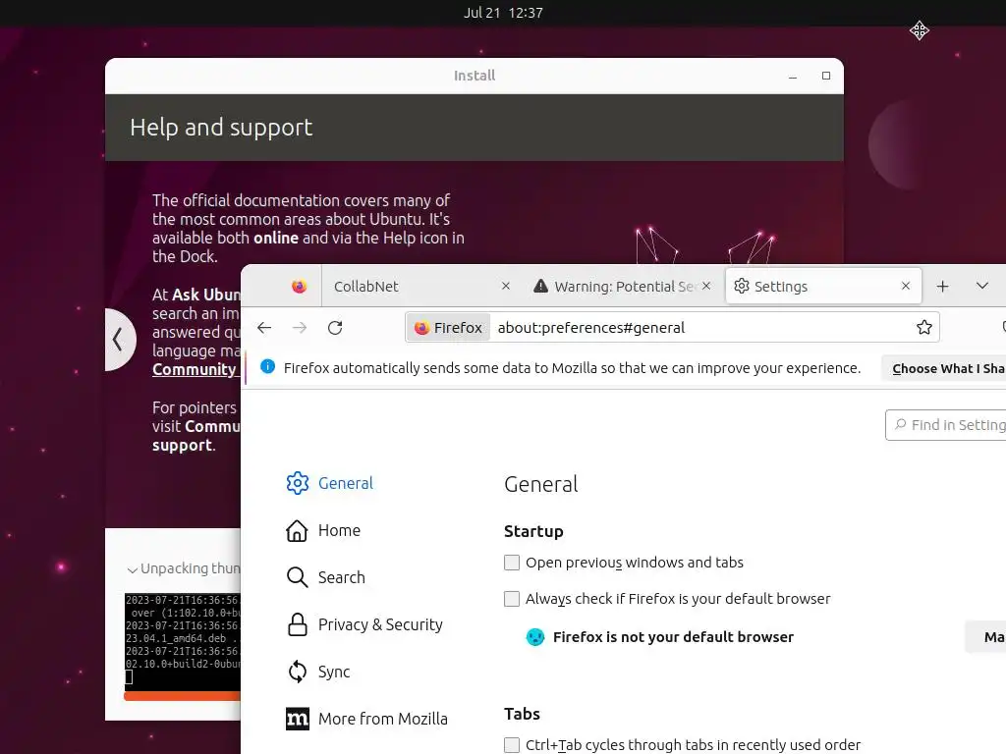Screen dimensions: 1006x754
Task: Open a new tab with plus icon
Action: pyautogui.click(x=942, y=287)
